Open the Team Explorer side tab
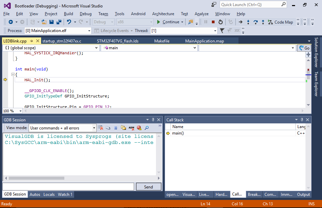The width and height of the screenshot is (322, 208). [317, 84]
